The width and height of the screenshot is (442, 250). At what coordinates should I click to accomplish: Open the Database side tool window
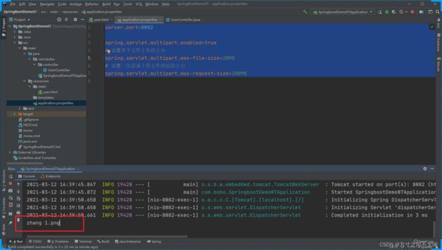click(439, 42)
